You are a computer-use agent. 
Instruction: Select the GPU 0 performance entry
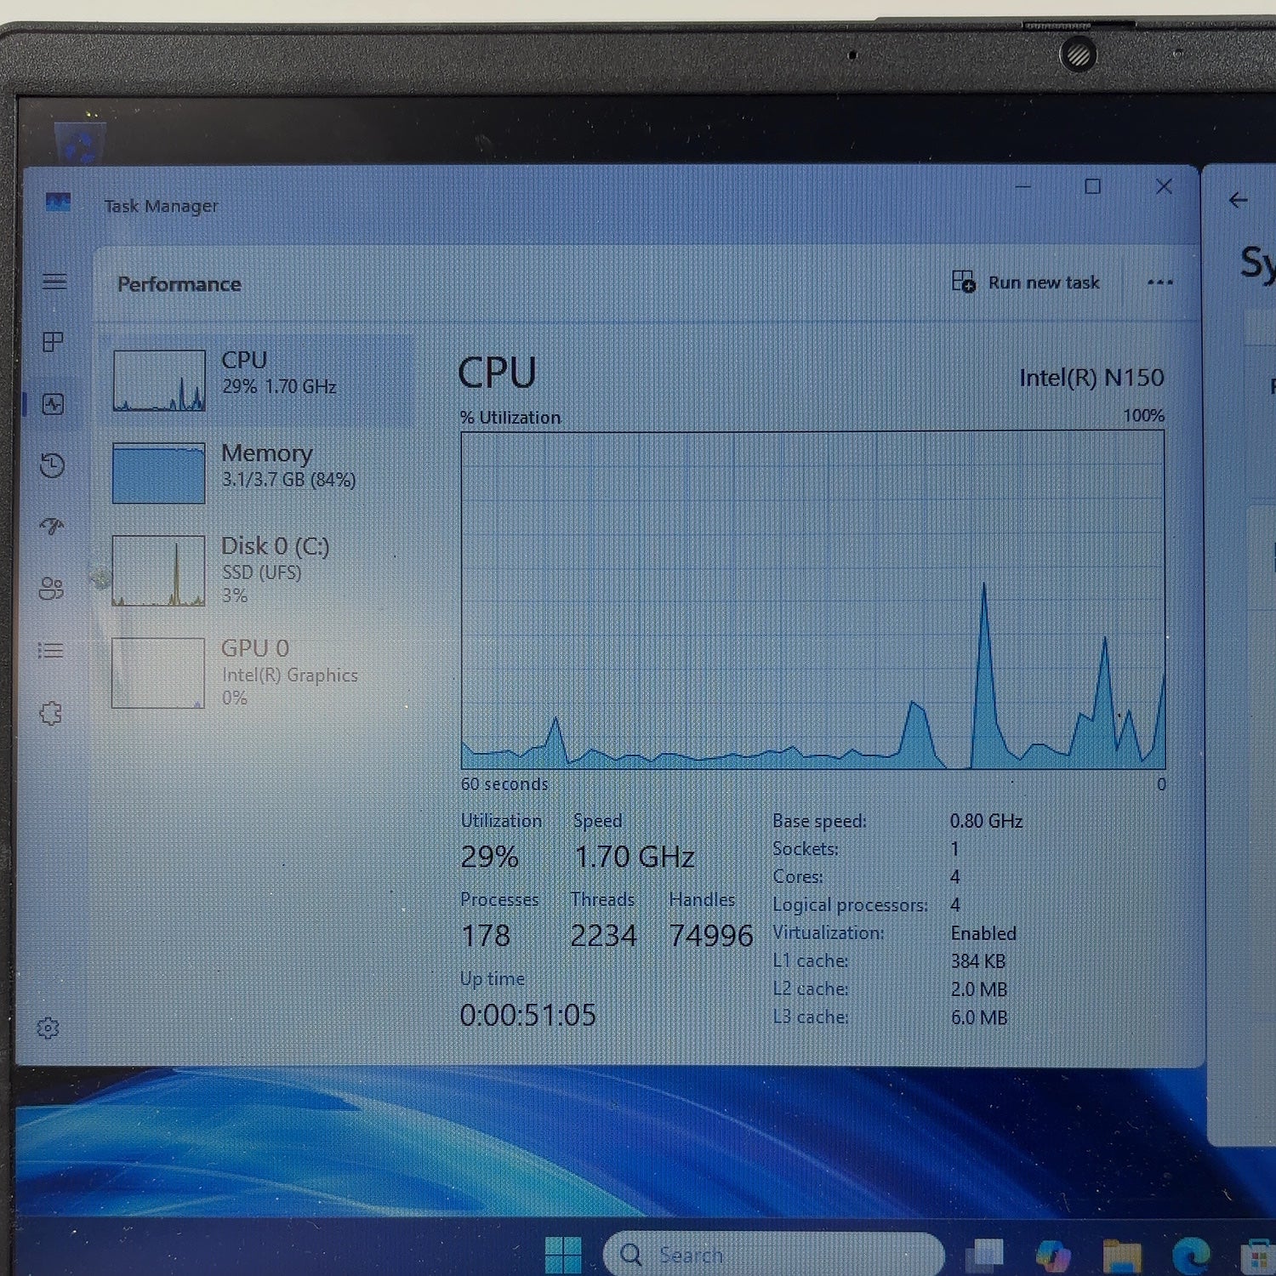pos(258,672)
